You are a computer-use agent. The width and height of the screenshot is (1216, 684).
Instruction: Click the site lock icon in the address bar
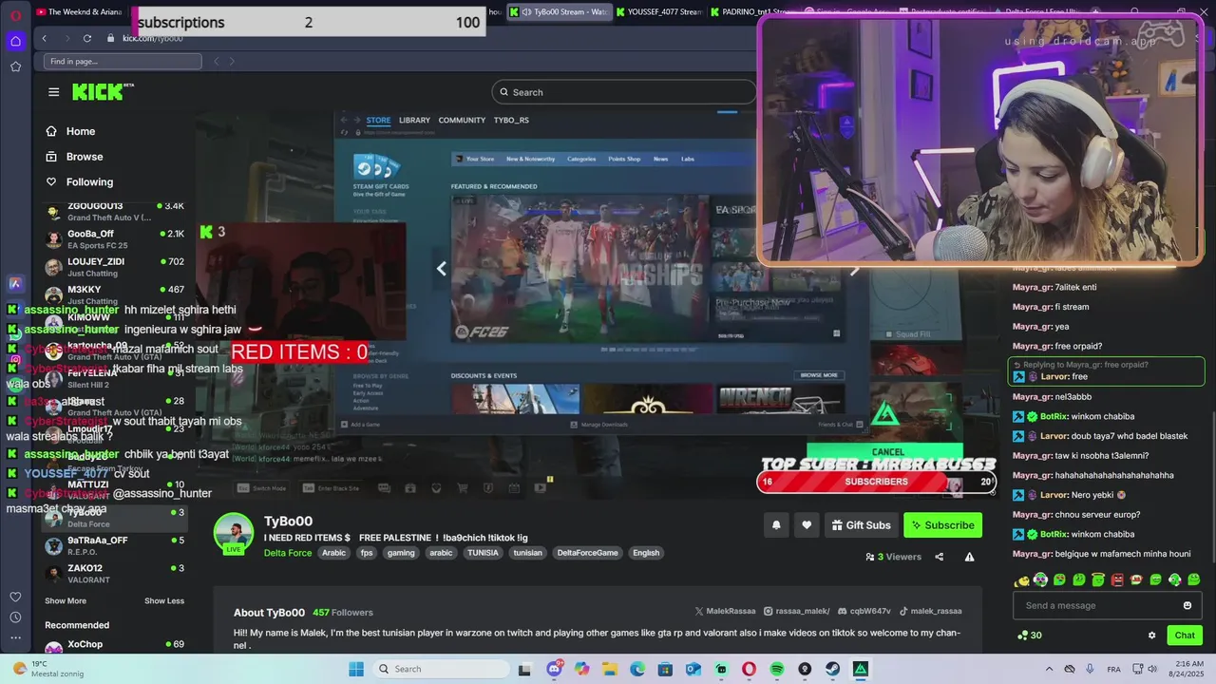(110, 38)
